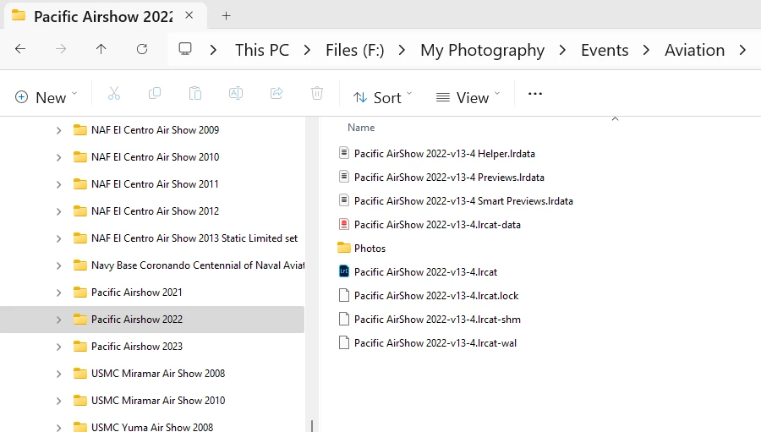The height and width of the screenshot is (432, 761).
Task: Close the Pacific Airshow 2022 tab
Action: 189,15
